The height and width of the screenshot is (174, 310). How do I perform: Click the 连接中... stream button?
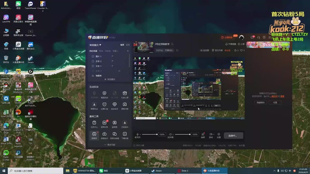pos(234,136)
